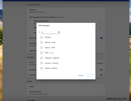Toggle the Disconnect account switch

click(101, 75)
